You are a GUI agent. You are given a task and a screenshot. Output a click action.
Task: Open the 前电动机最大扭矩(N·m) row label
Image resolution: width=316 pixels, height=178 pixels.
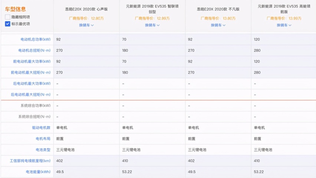[31, 73]
